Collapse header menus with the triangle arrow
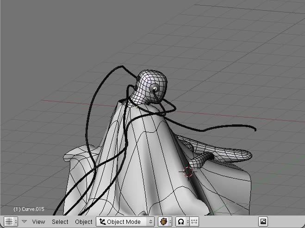The image size is (305, 228). [24, 222]
